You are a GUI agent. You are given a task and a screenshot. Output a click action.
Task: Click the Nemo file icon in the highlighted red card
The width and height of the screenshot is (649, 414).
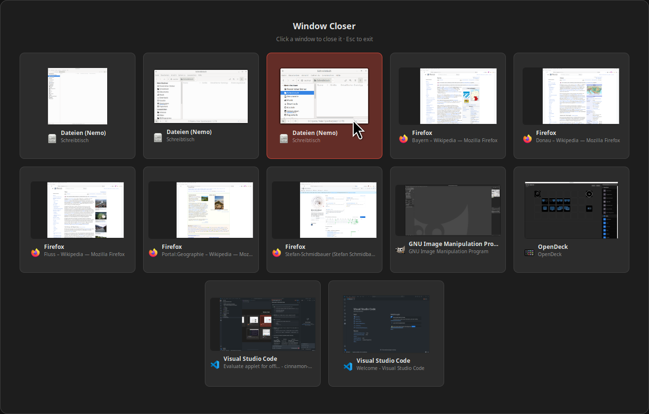click(x=284, y=139)
